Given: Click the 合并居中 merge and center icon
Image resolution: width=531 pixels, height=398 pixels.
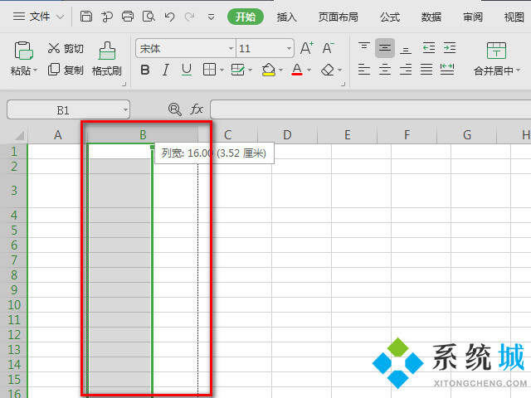Looking at the screenshot, I should point(496,51).
